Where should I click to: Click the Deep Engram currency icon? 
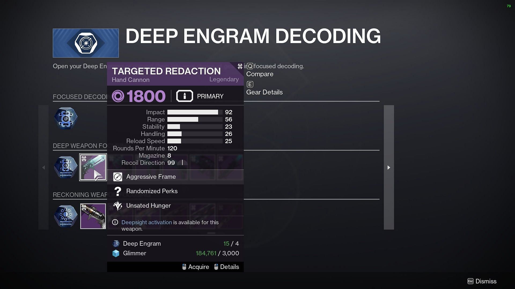(x=116, y=244)
